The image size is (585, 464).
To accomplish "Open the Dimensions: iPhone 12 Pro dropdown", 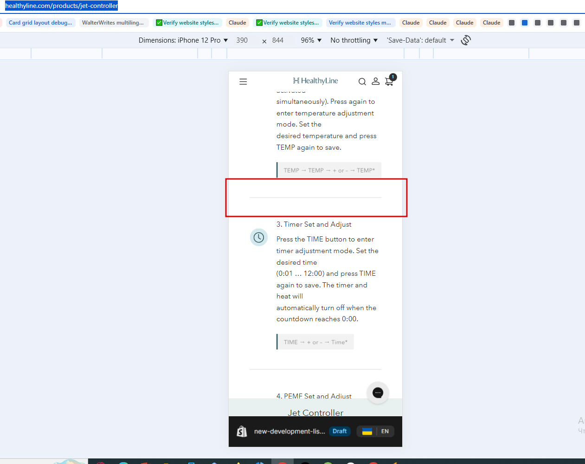I will tap(183, 40).
